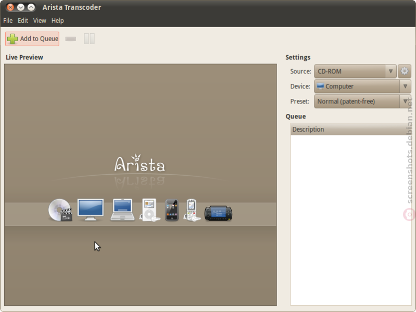Screen dimensions: 416x312
Task: Click the remove-from-queue minus icon
Action: 71,39
